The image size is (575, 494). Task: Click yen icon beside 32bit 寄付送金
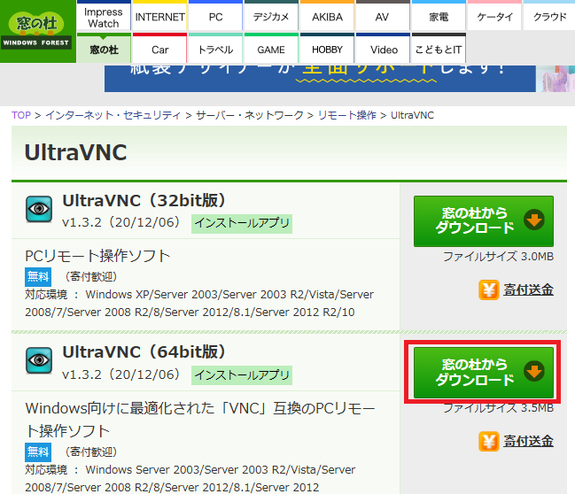coord(489,289)
